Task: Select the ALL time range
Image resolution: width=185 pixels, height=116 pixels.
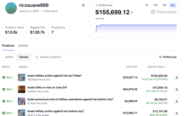Action: click(173, 5)
